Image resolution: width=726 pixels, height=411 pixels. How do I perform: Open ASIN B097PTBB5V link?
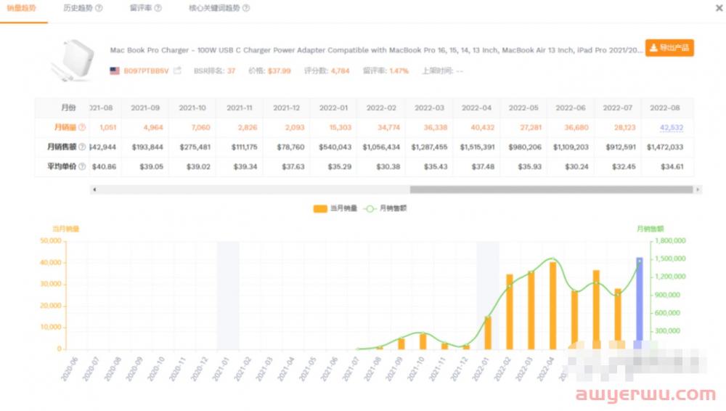(x=146, y=71)
